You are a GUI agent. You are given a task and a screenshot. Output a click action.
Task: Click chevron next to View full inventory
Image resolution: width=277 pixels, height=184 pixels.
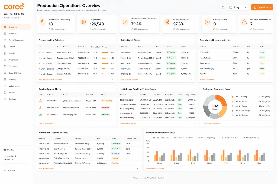coord(269,80)
